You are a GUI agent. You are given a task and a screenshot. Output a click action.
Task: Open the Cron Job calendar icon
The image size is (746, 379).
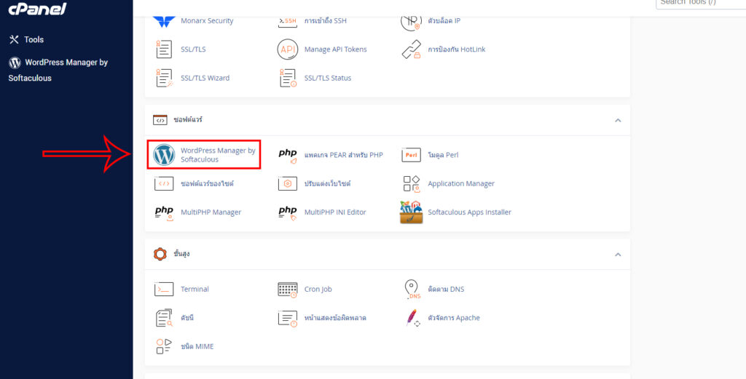[x=287, y=290]
